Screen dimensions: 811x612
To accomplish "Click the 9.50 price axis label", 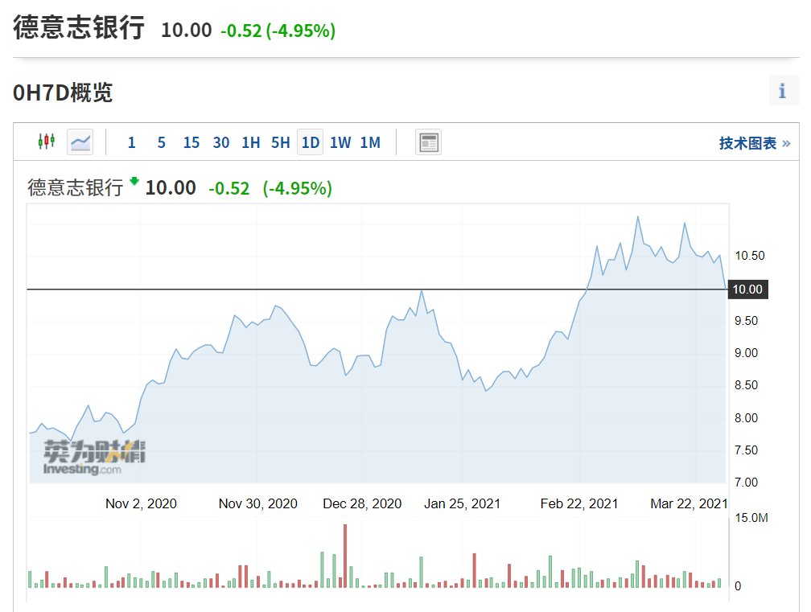I will 746,321.
